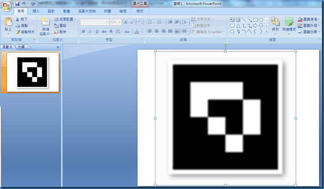
Task: Justify the paragraph text
Action: [x=170, y=31]
